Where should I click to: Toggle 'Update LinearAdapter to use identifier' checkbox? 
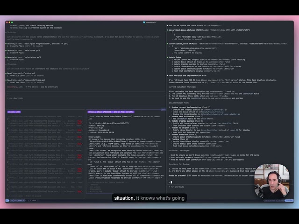(172, 66)
